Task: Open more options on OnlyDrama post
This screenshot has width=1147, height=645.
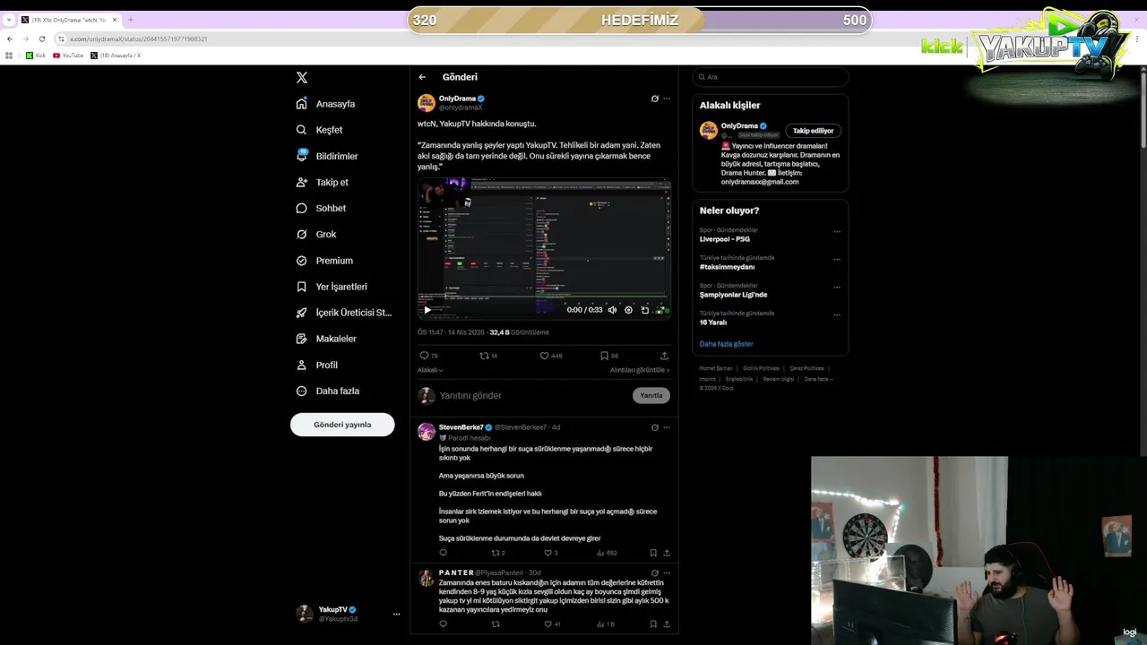Action: (x=667, y=99)
